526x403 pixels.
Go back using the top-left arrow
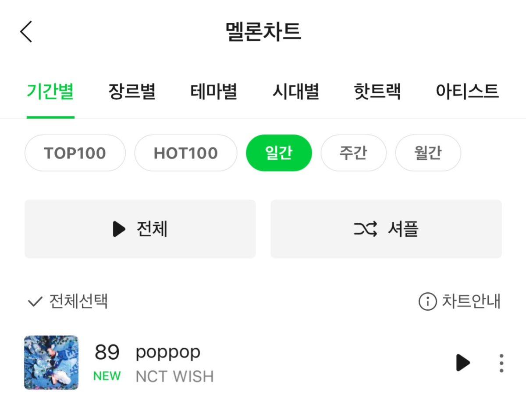coord(26,32)
